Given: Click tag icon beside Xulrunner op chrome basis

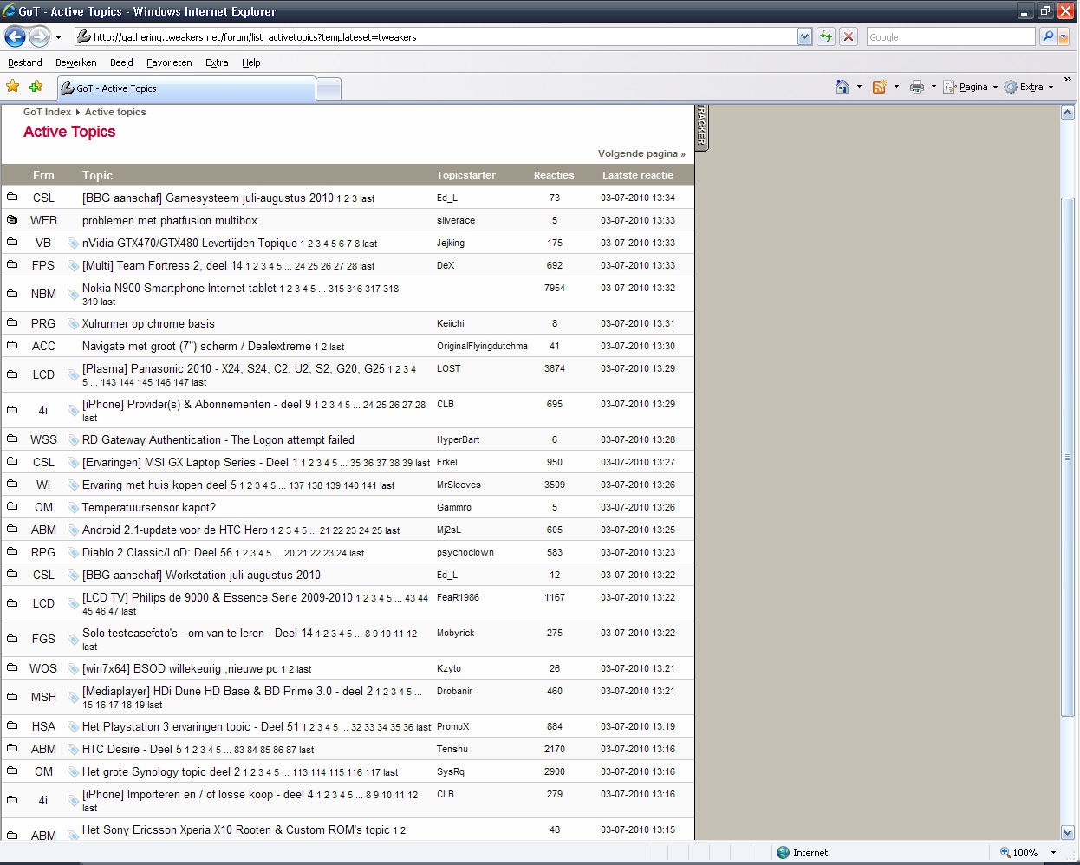Looking at the screenshot, I should [x=73, y=323].
